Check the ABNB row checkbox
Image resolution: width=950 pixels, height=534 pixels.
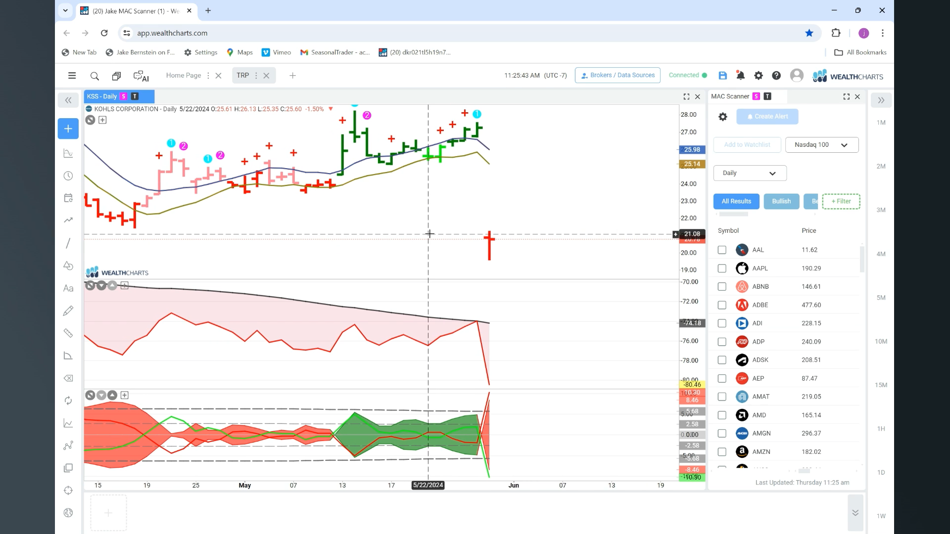coord(722,287)
